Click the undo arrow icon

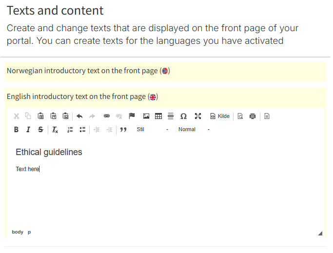pos(79,116)
